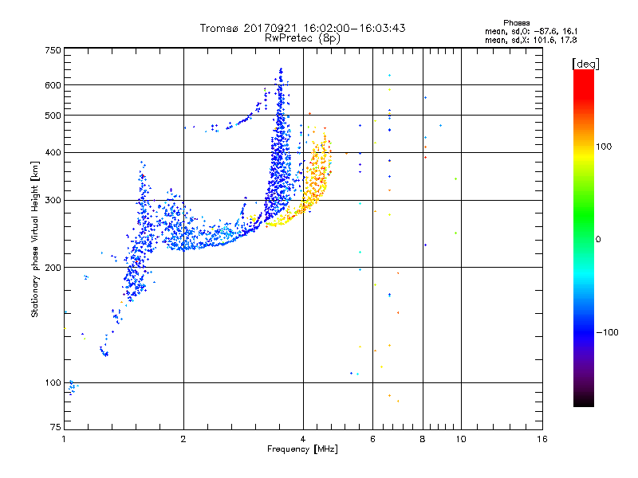Click the 'RwPretec (8p)' subtitle

click(302, 38)
